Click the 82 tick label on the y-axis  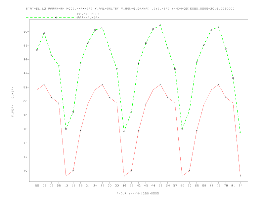[x=25, y=87]
